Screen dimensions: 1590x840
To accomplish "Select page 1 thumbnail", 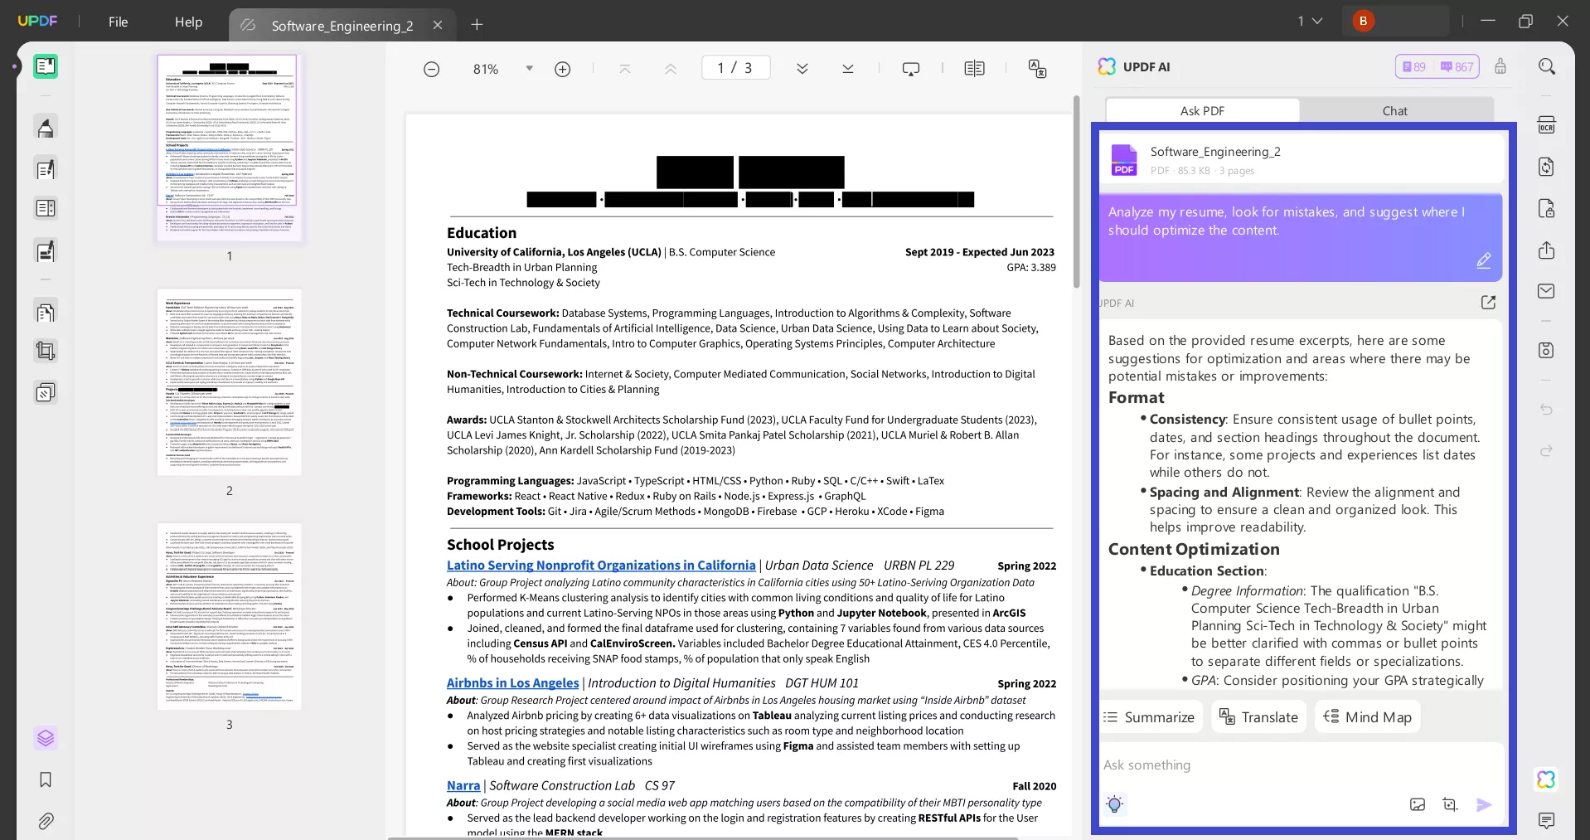I will pos(227,148).
